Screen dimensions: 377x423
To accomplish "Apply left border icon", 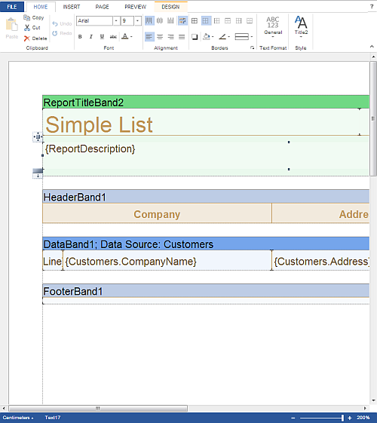I will coord(217,20).
